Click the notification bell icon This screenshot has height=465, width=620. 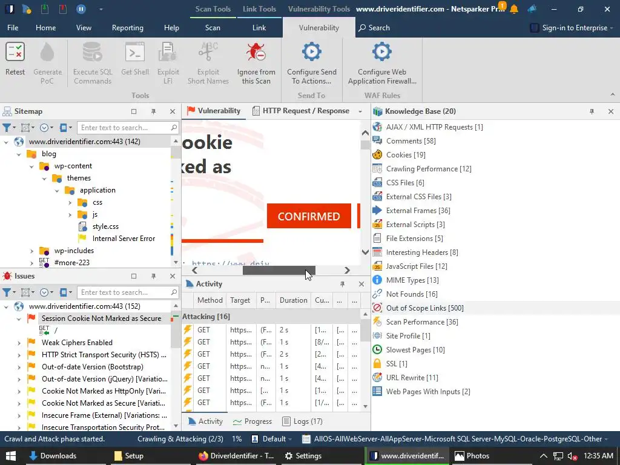click(x=514, y=8)
